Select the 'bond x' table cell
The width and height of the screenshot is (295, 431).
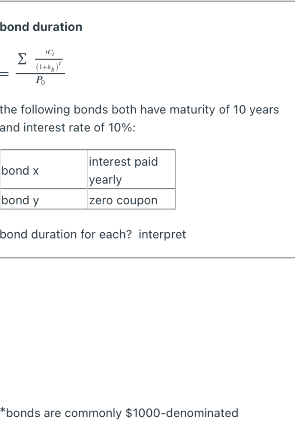[44, 169]
